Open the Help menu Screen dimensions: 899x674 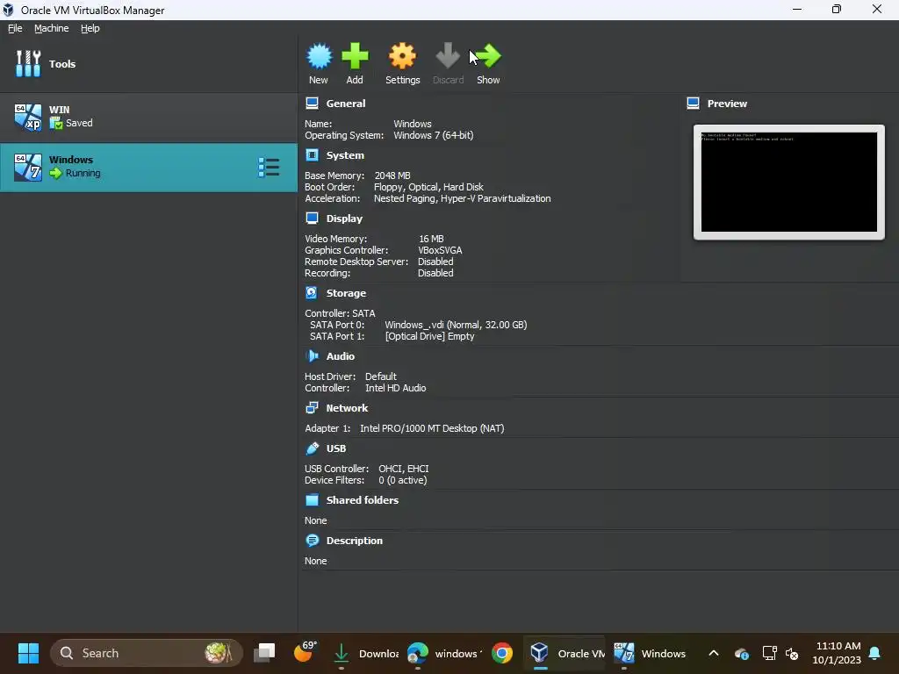(90, 28)
